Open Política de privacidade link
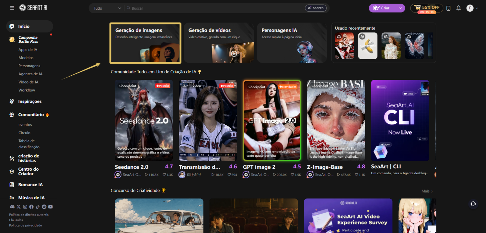Screen dimensions: 486x233 pos(26,225)
